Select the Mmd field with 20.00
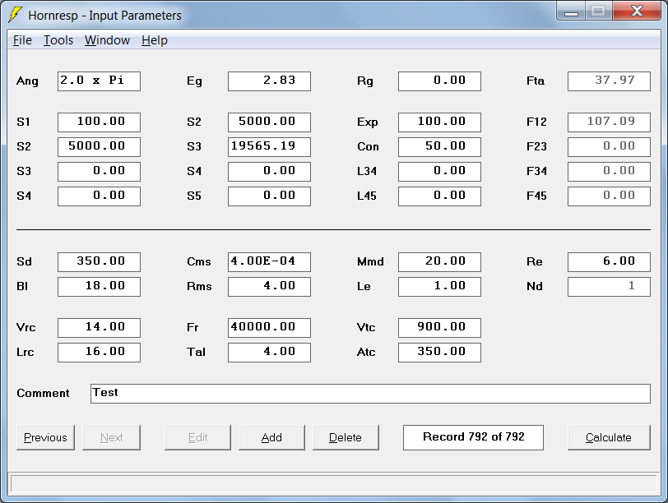 tap(439, 261)
